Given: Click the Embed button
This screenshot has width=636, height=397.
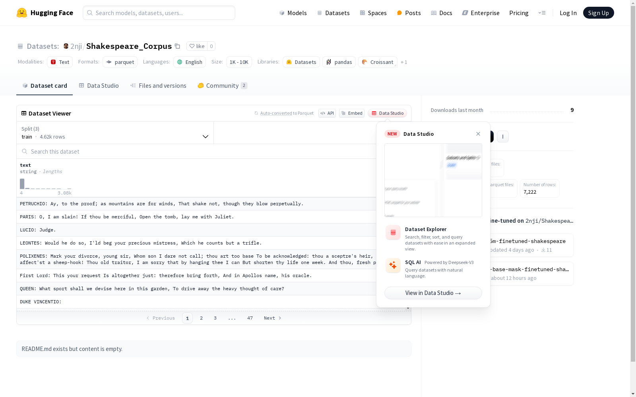Looking at the screenshot, I should click(x=352, y=113).
